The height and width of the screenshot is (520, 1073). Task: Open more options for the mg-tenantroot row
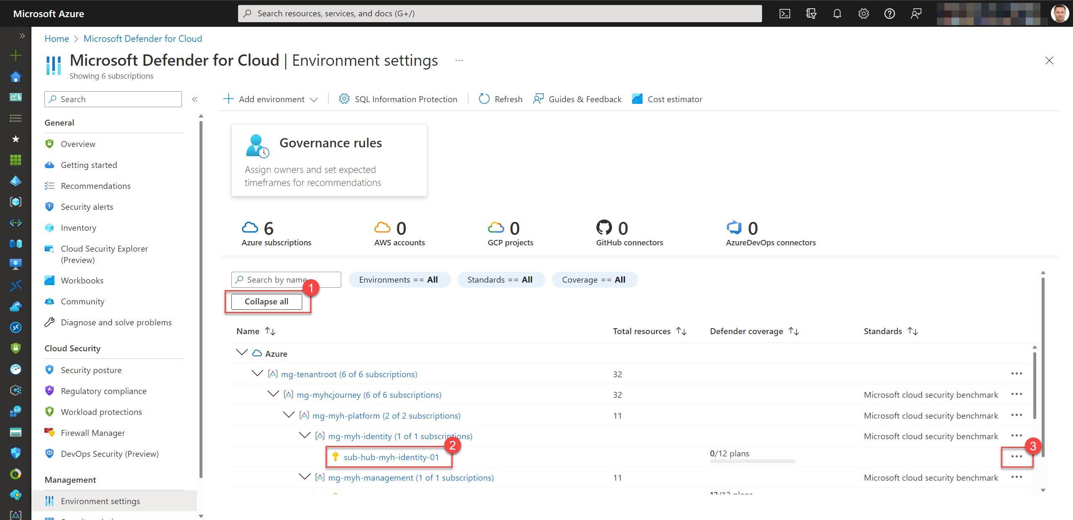1017,373
